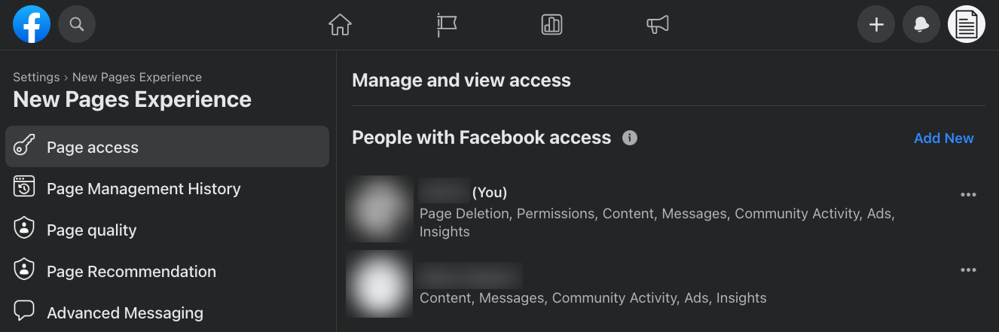The image size is (999, 332).
Task: Open Pages flag icon in top bar
Action: pos(447,25)
